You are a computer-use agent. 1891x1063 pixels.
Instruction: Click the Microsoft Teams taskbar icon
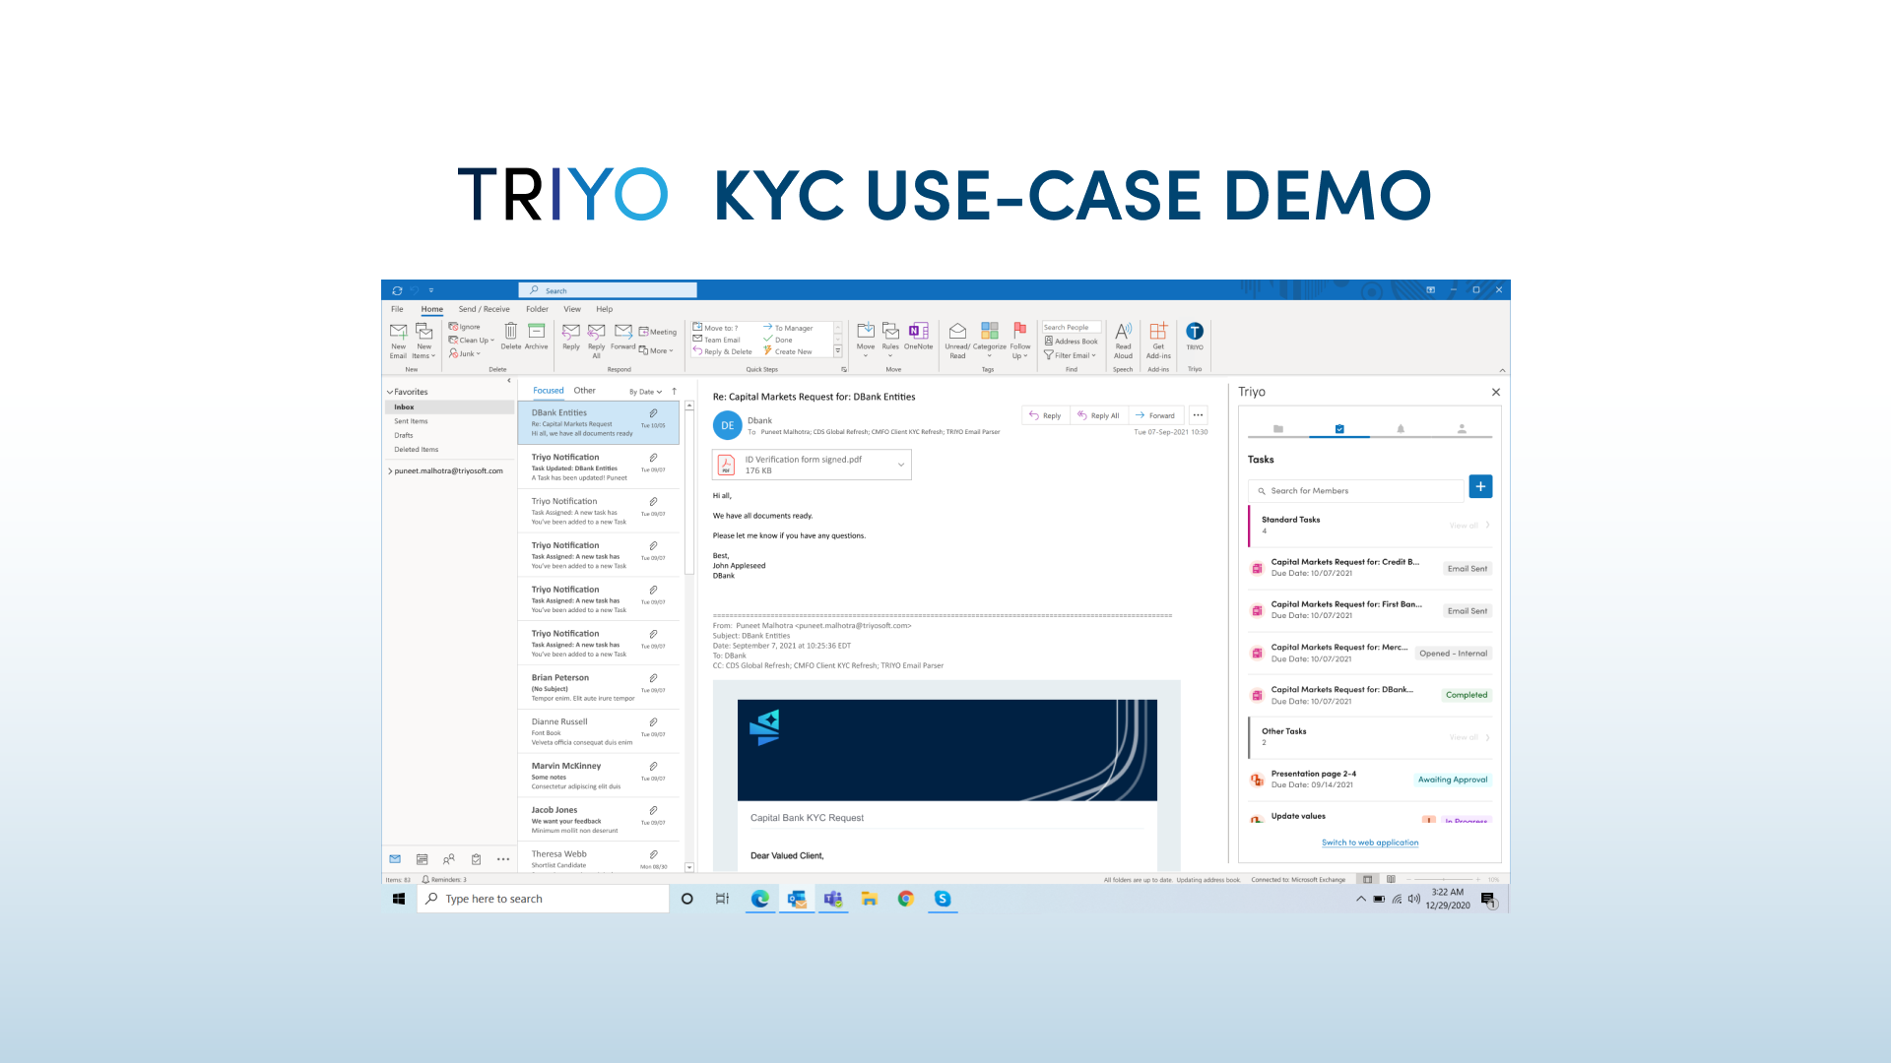pyautogui.click(x=833, y=899)
